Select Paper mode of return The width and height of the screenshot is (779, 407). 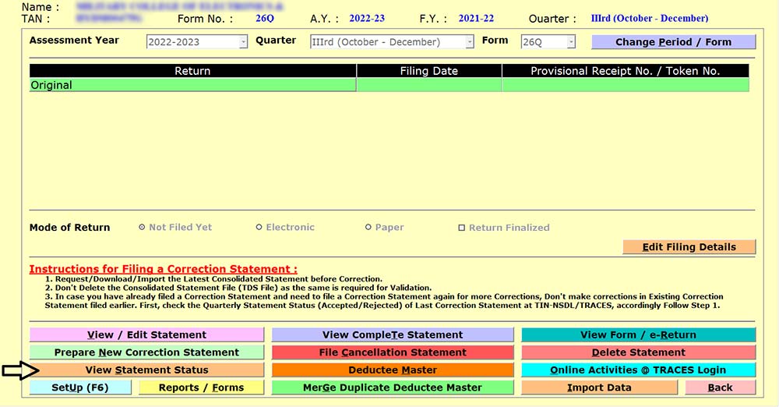tap(368, 228)
